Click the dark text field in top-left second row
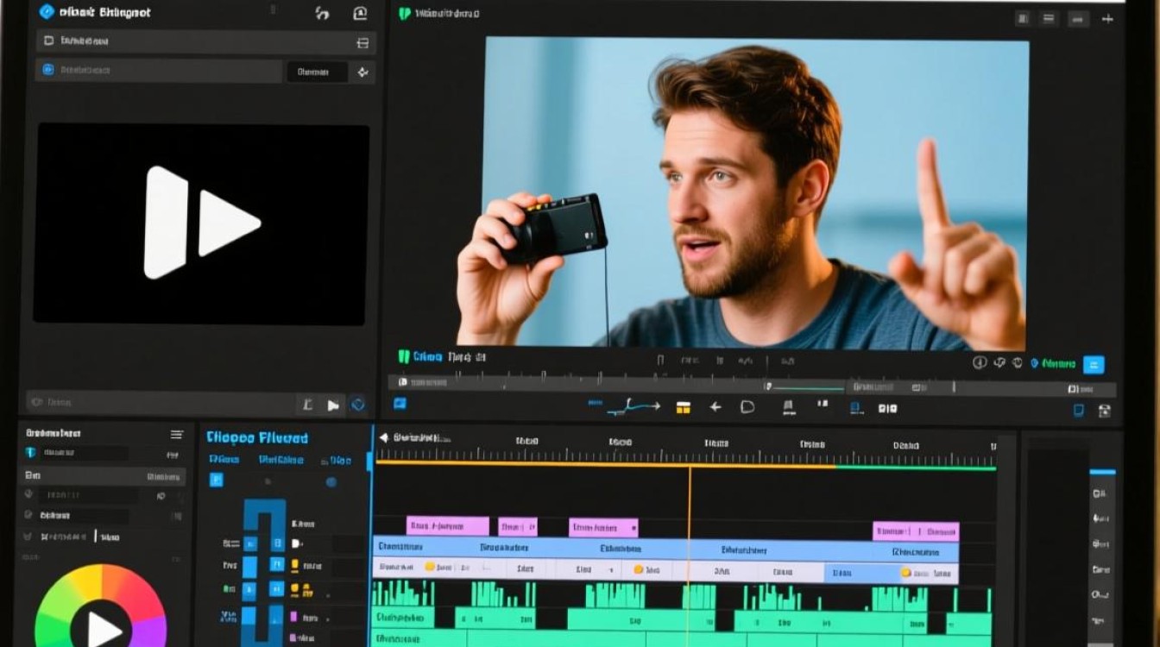This screenshot has width=1160, height=647. tap(317, 72)
